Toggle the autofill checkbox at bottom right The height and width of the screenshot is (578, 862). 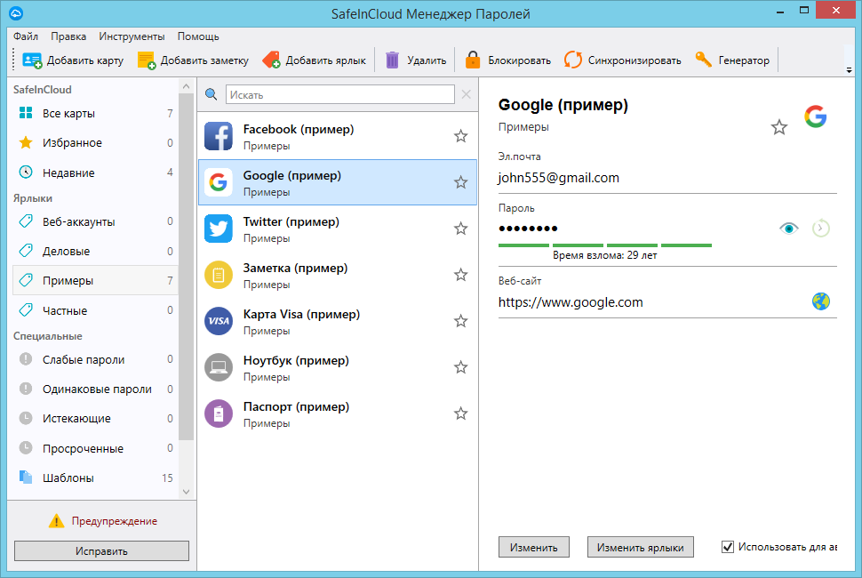729,547
